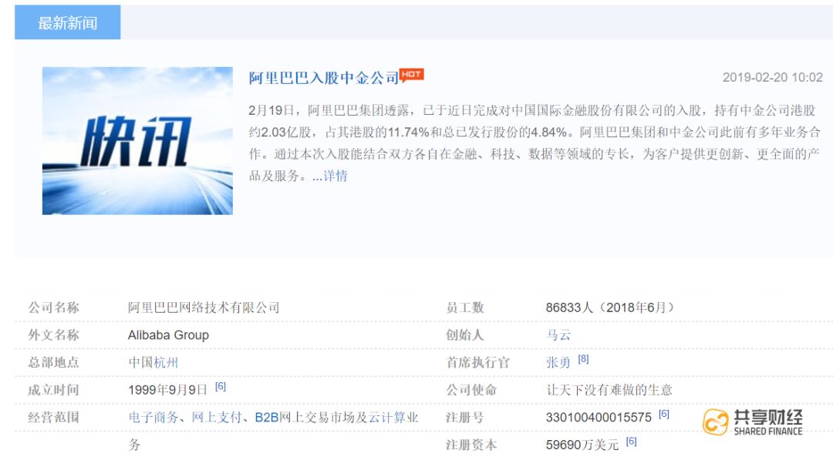
Task: Click the 注册号 label
Action: coord(465,417)
